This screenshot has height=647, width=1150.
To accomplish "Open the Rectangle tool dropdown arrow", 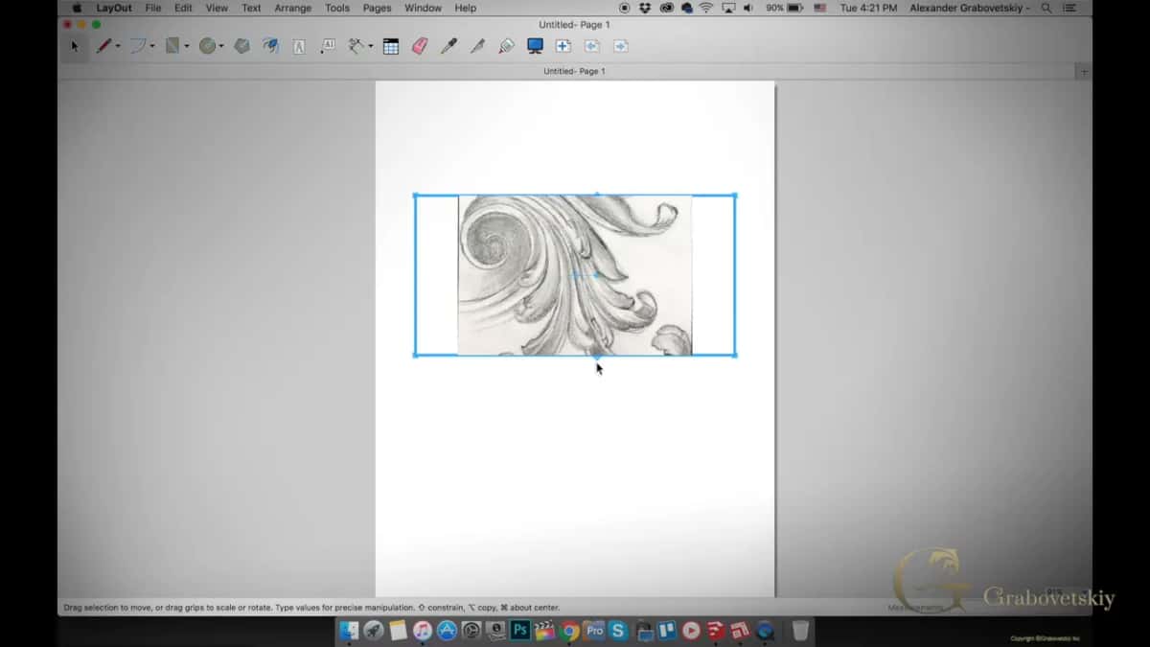I will coord(187,46).
